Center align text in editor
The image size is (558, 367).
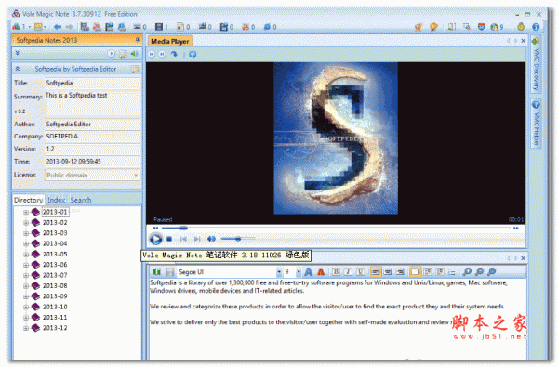point(388,272)
